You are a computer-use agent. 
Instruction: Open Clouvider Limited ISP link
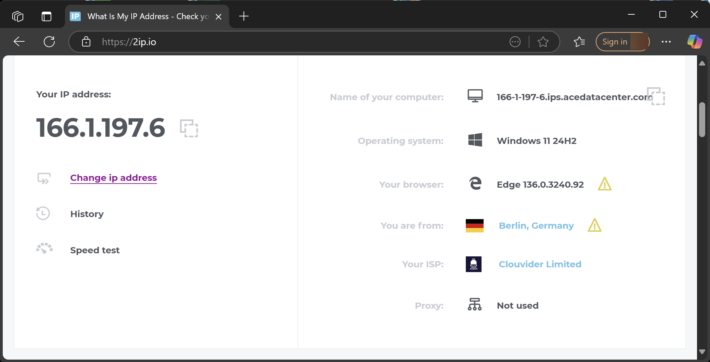tap(540, 264)
